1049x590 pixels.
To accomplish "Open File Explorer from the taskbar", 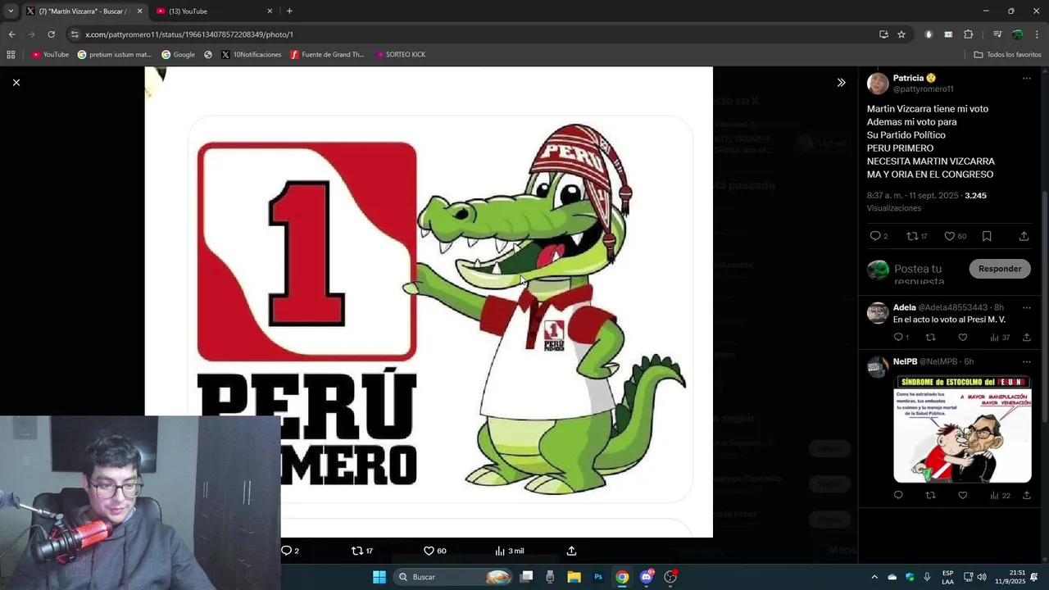I will [574, 577].
